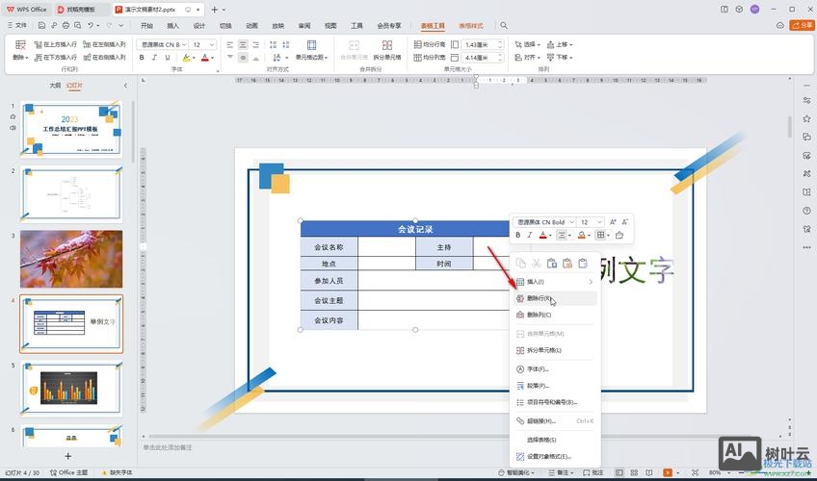Add a new slide with plus button

67,455
